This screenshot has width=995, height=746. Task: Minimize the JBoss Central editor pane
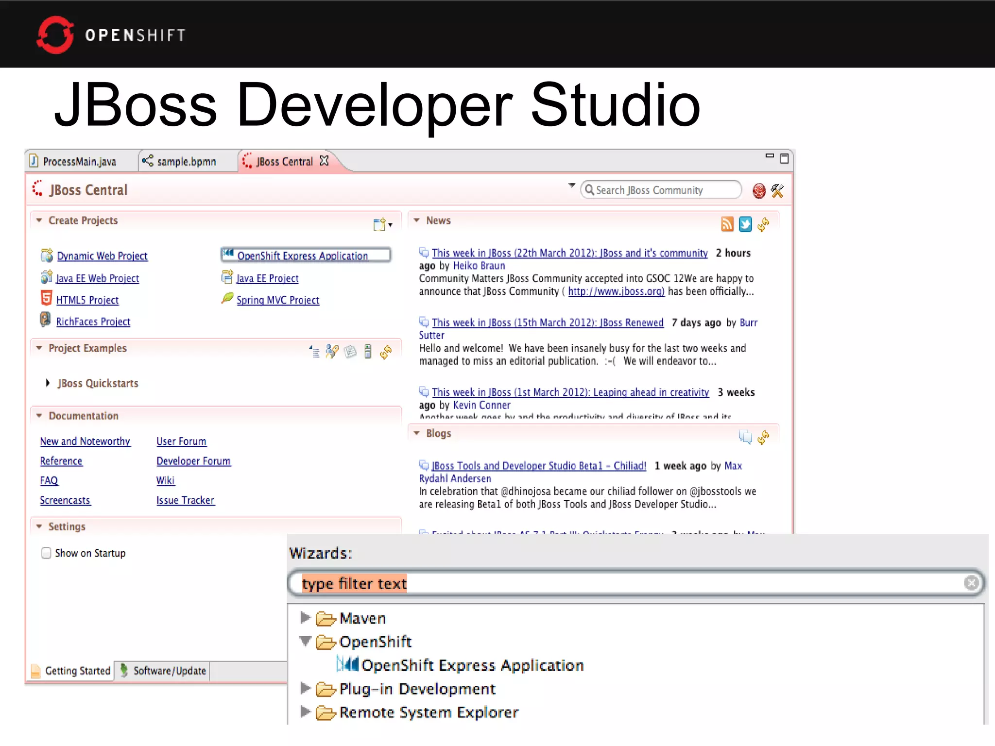(x=769, y=156)
